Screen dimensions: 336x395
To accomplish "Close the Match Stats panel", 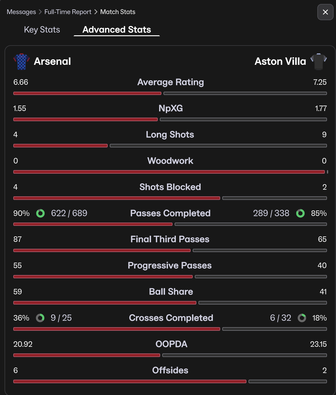I will coord(325,12).
